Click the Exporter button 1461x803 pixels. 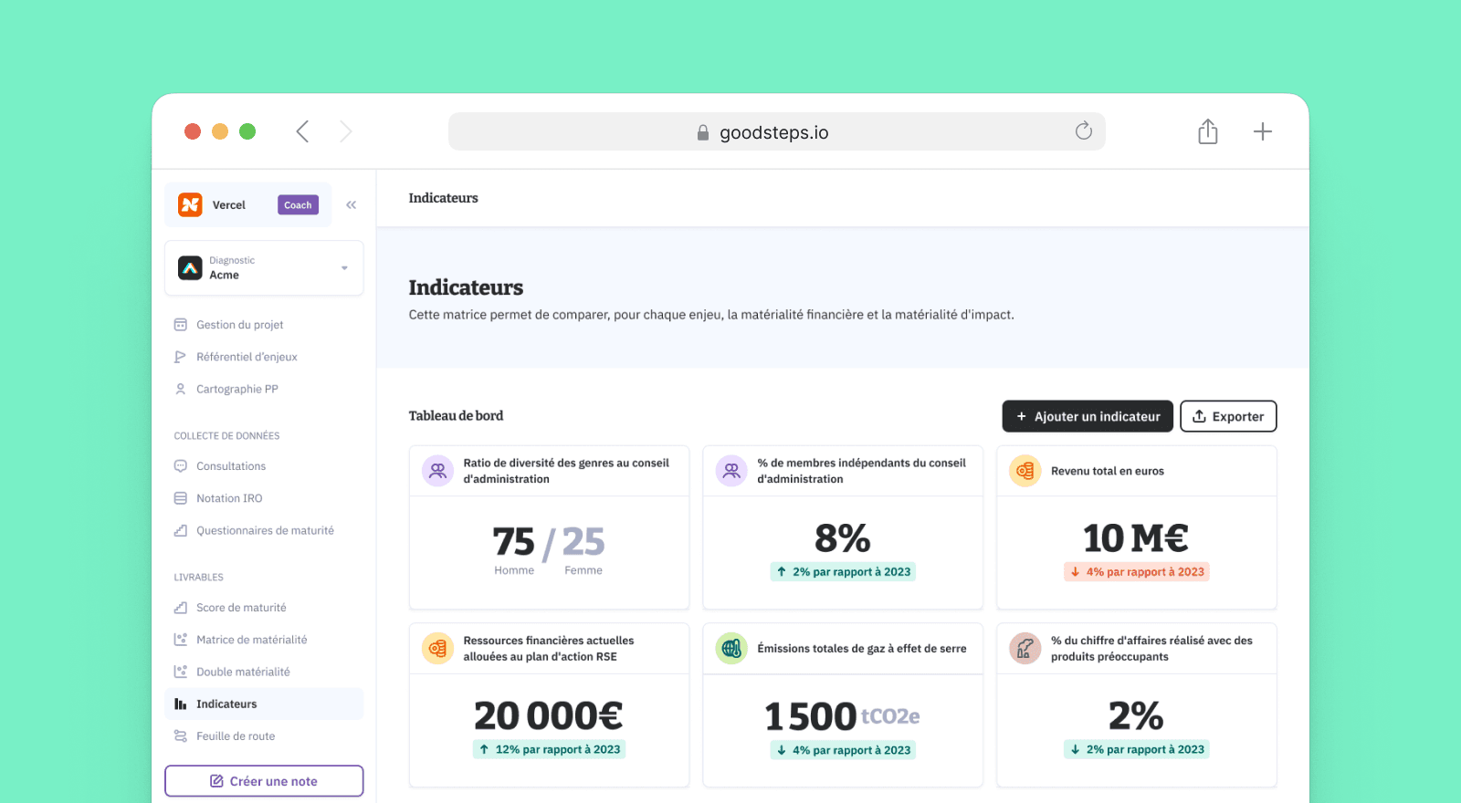[x=1228, y=416]
